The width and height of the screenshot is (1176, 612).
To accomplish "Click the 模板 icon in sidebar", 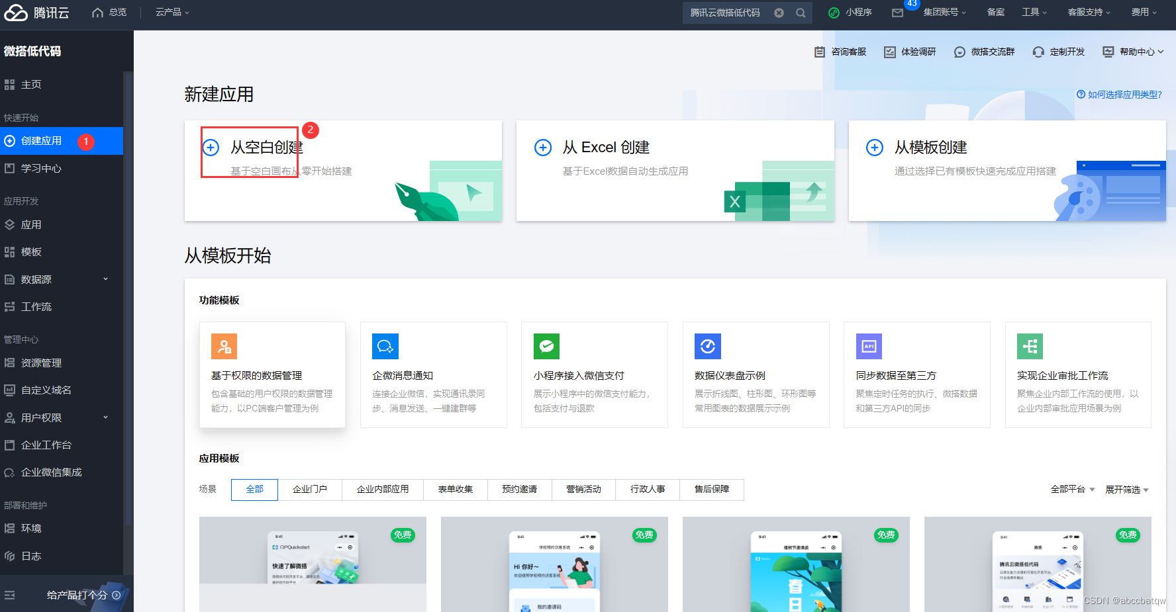I will [x=9, y=252].
